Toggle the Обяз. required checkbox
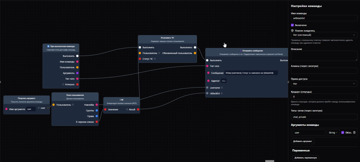This screenshot has width=360, height=162. point(343,133)
